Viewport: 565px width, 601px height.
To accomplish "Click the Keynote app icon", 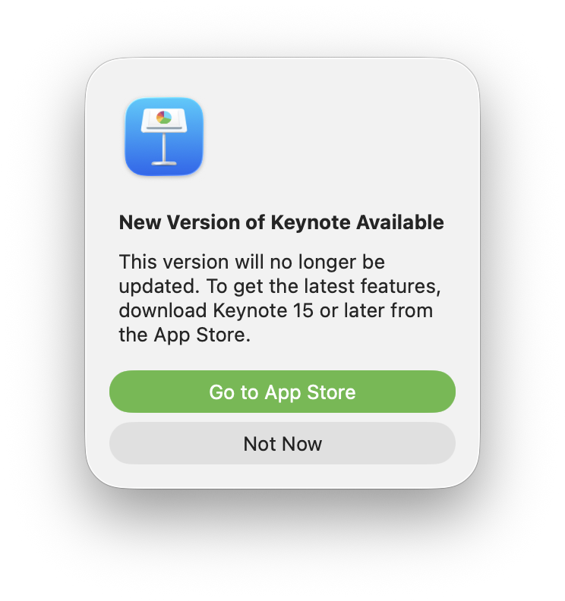I will (x=164, y=137).
